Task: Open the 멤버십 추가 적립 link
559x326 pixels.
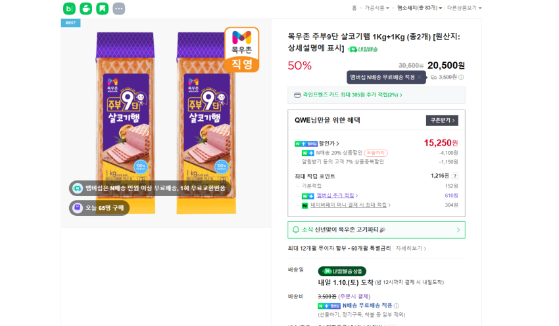Action: coord(337,195)
